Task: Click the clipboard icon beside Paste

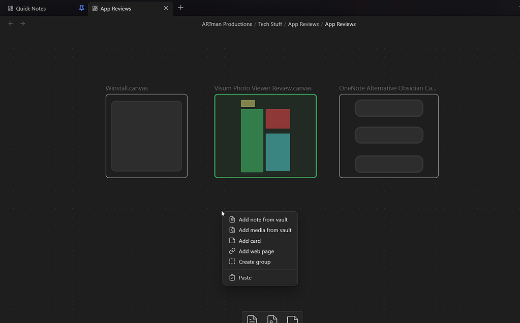Action: 232,277
